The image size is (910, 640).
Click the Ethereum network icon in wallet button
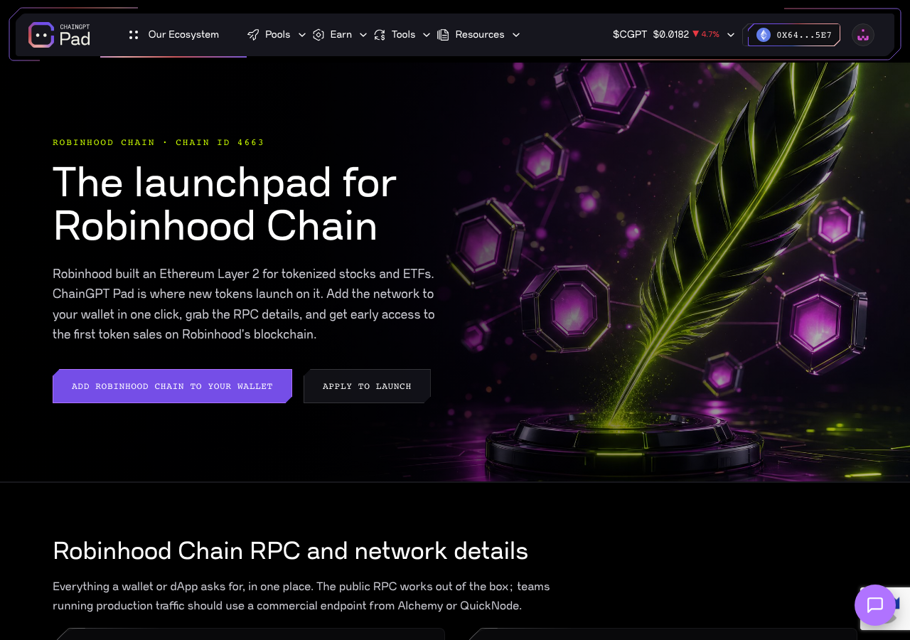pos(764,35)
